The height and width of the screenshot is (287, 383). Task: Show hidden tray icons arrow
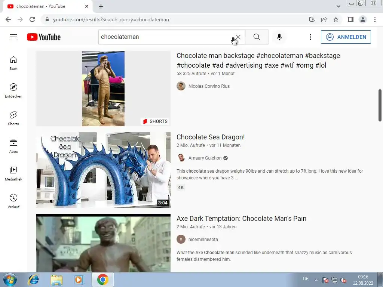pos(316,280)
